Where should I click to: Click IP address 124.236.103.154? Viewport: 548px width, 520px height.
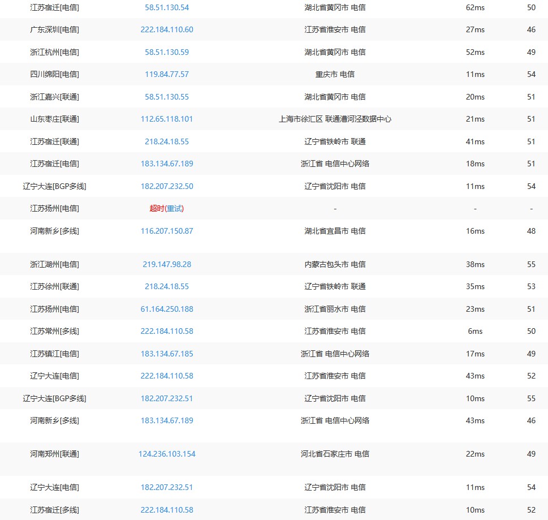167,454
